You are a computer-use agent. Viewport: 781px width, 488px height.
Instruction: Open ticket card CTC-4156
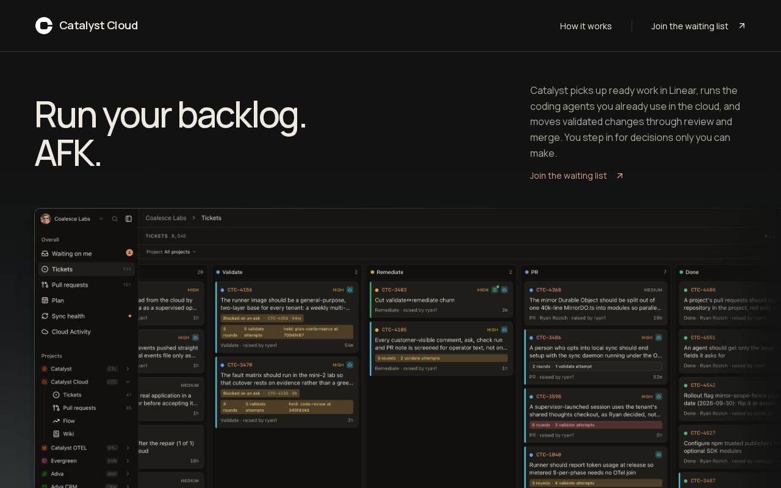[x=286, y=315]
